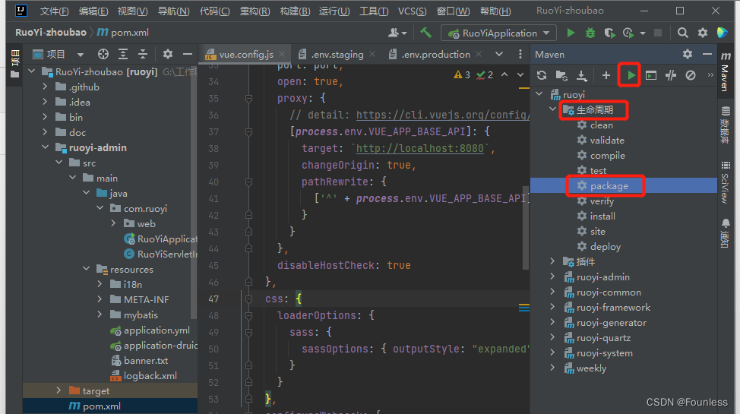Open Maven panel settings gear
This screenshot has height=414, width=740.
688,54
